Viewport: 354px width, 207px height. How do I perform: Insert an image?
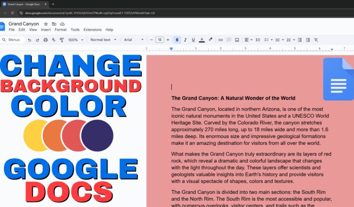[237, 40]
